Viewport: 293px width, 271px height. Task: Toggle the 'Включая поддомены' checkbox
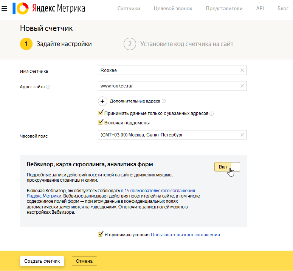coord(101,122)
